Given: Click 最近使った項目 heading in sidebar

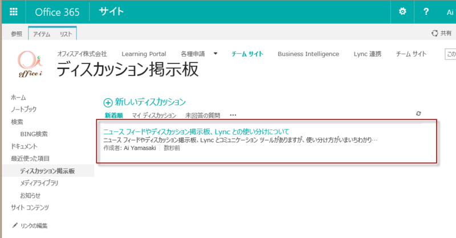Looking at the screenshot, I should pos(30,159).
